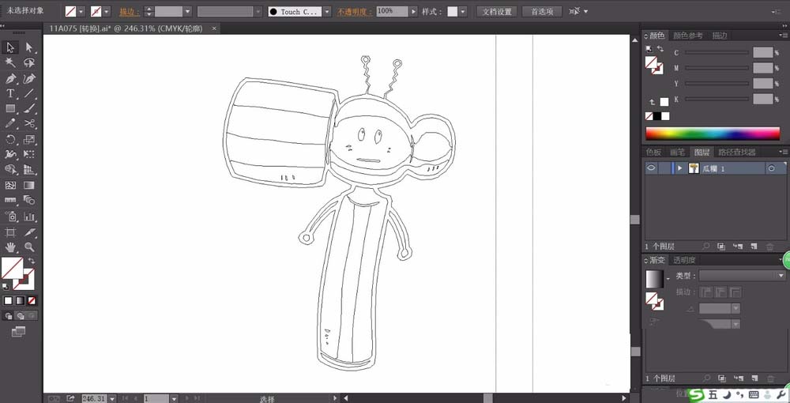Select the Line Segment tool
This screenshot has width=790, height=403.
[29, 93]
